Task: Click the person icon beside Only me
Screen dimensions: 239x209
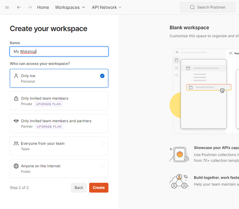Action: tap(16, 76)
